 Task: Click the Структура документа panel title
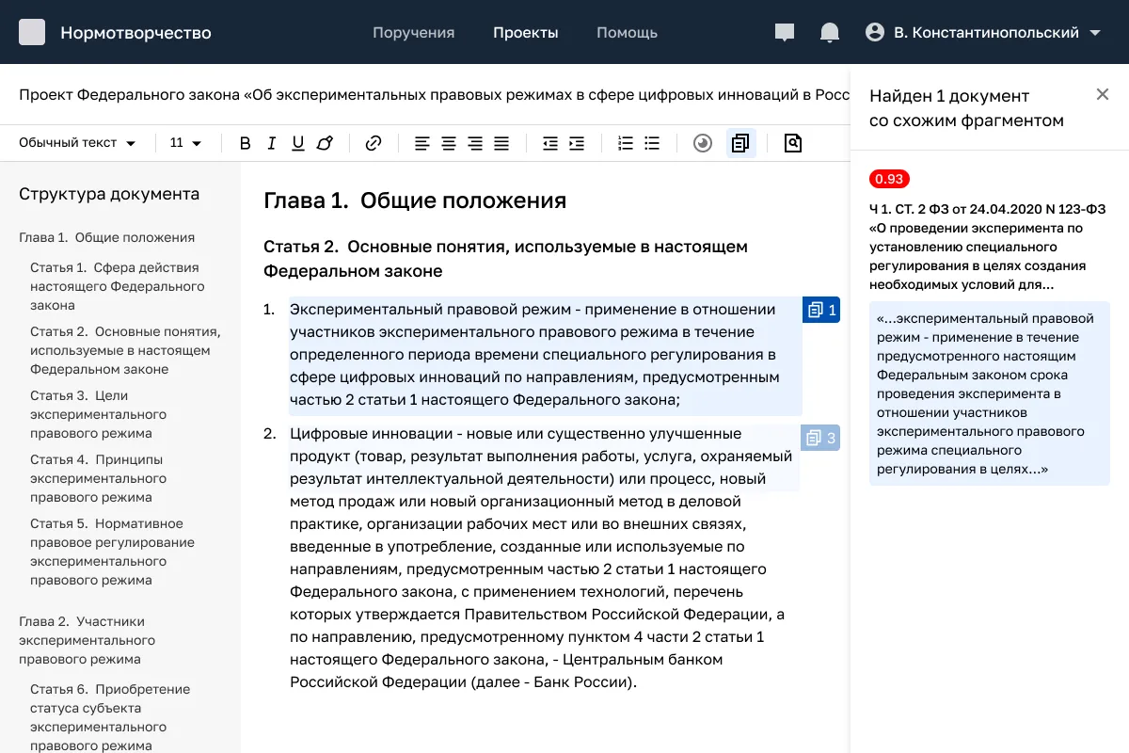[109, 194]
